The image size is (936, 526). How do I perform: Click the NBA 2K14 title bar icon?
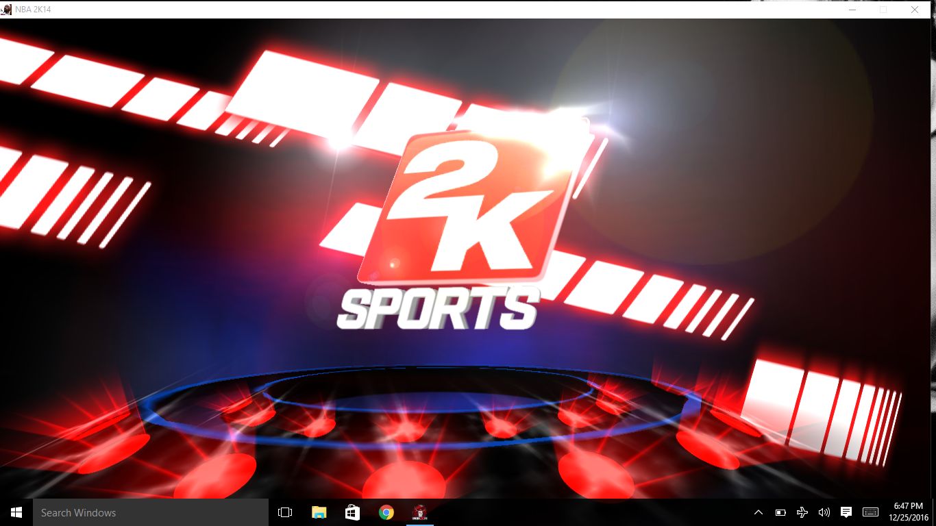6,10
